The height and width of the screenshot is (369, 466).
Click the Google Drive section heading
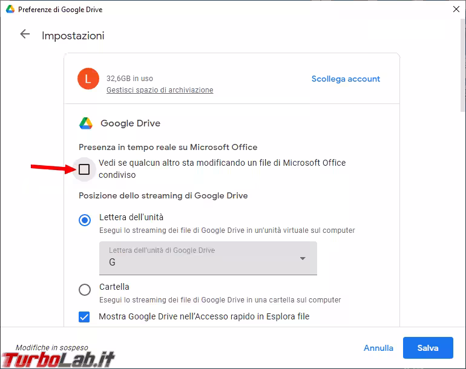[x=130, y=123]
